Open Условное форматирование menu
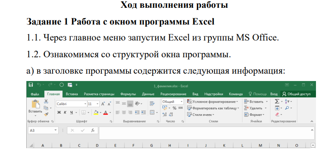 213,101
